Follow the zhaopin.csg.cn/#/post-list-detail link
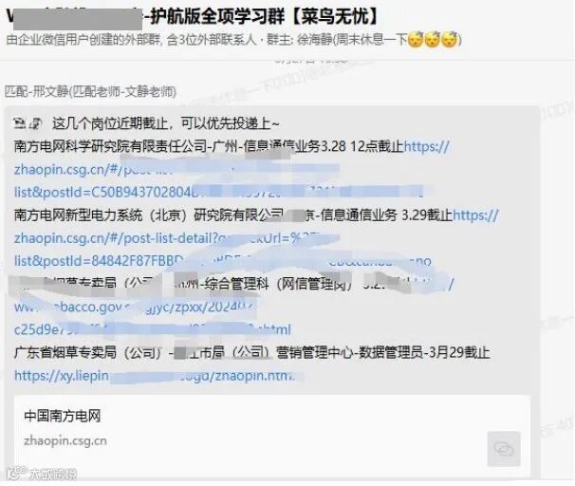The width and height of the screenshot is (575, 486). [118, 238]
